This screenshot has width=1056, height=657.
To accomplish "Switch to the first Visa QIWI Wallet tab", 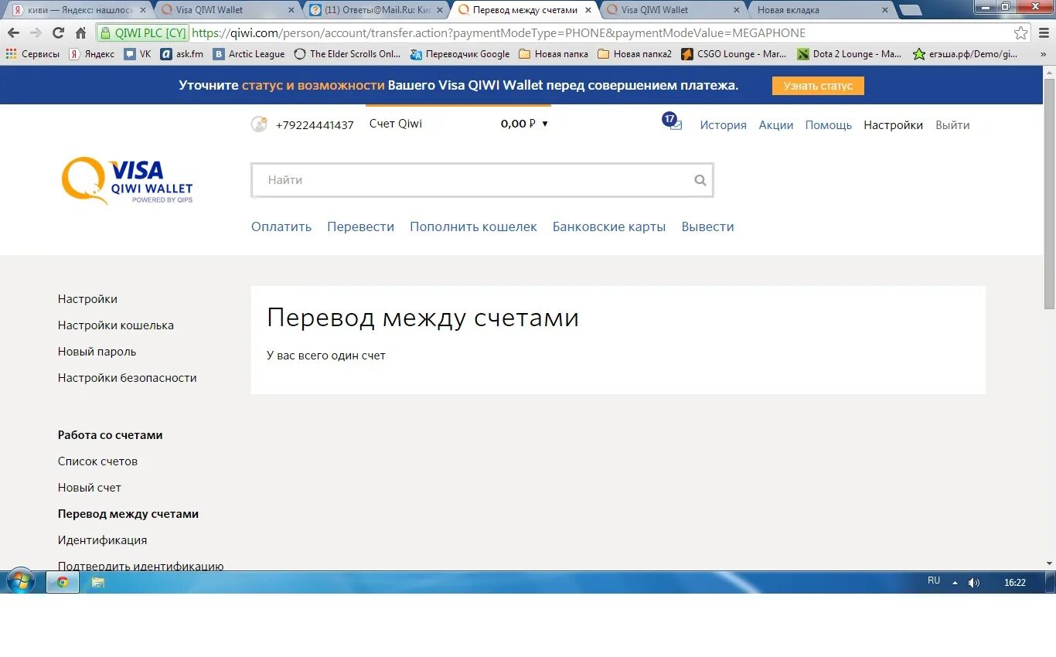I will [226, 10].
